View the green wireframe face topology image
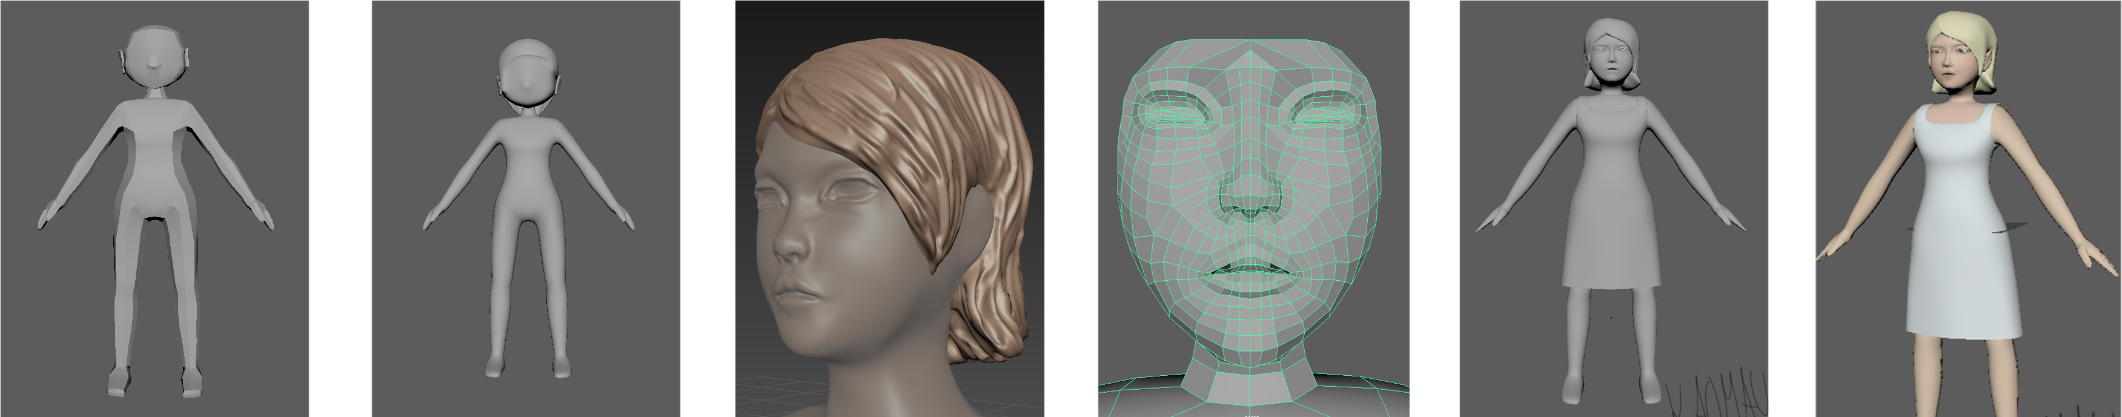The height and width of the screenshot is (417, 2122). click(1253, 208)
